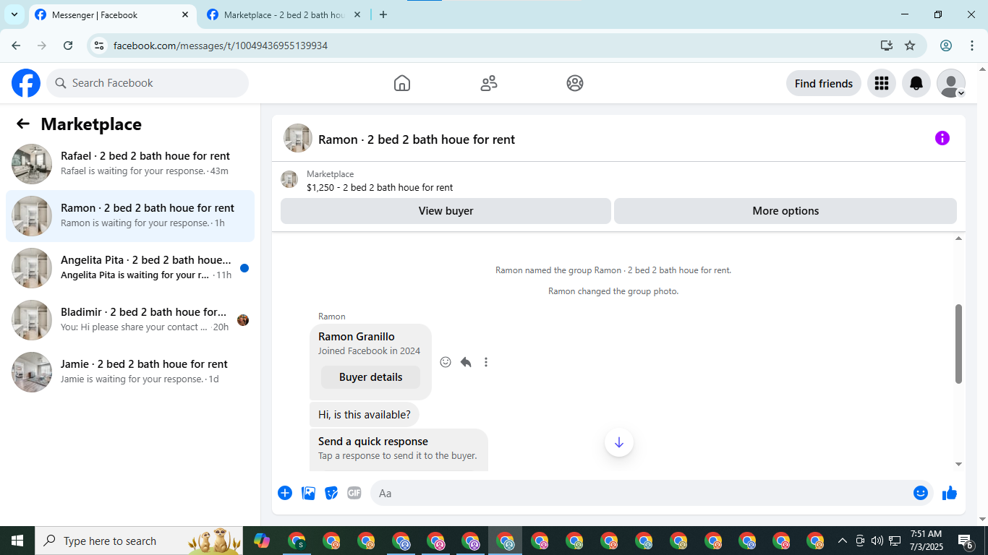The image size is (988, 555).
Task: Open the Facebook menu grid icon
Action: (882, 83)
